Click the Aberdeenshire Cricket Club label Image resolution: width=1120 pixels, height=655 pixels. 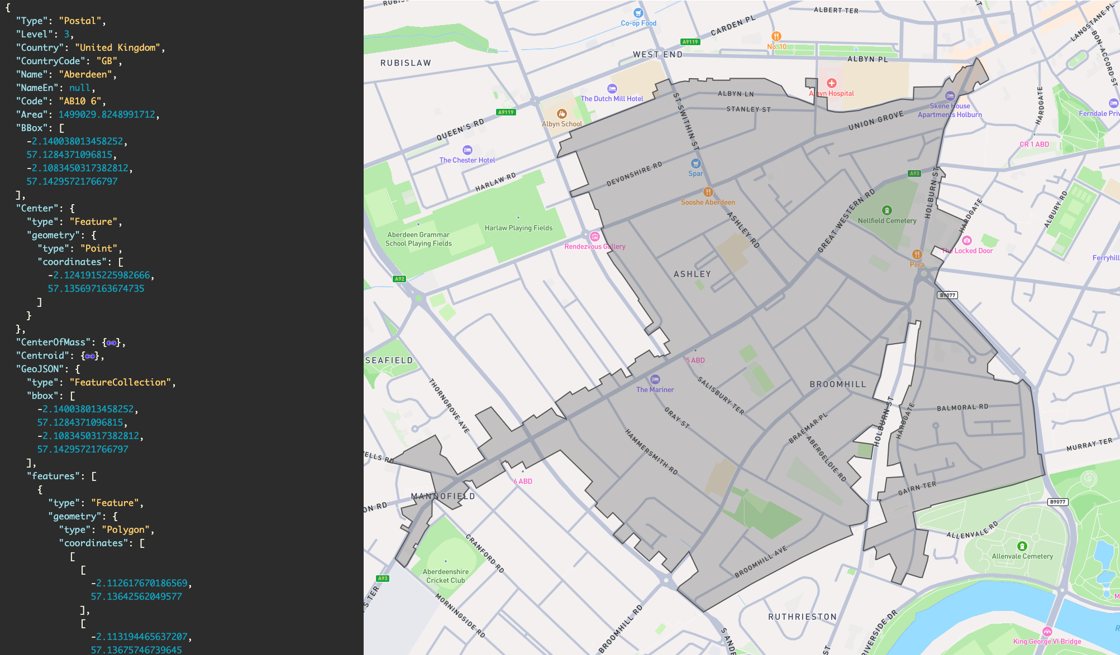click(x=446, y=576)
